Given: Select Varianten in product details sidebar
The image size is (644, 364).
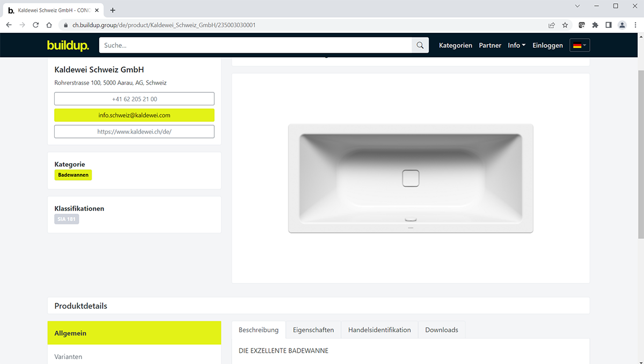Looking at the screenshot, I should 134,356.
